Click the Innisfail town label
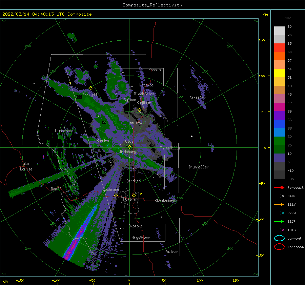305x285 pixels. pos(137,123)
